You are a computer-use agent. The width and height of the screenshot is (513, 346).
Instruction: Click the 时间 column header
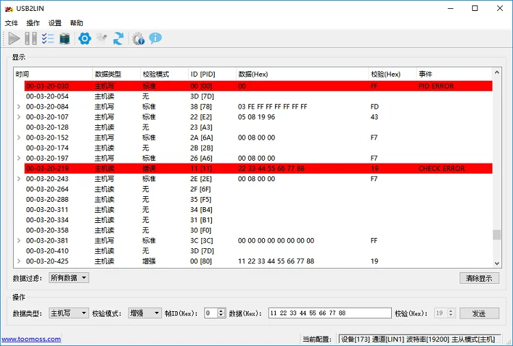coord(53,75)
